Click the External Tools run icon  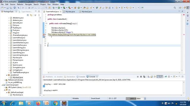(69, 8)
